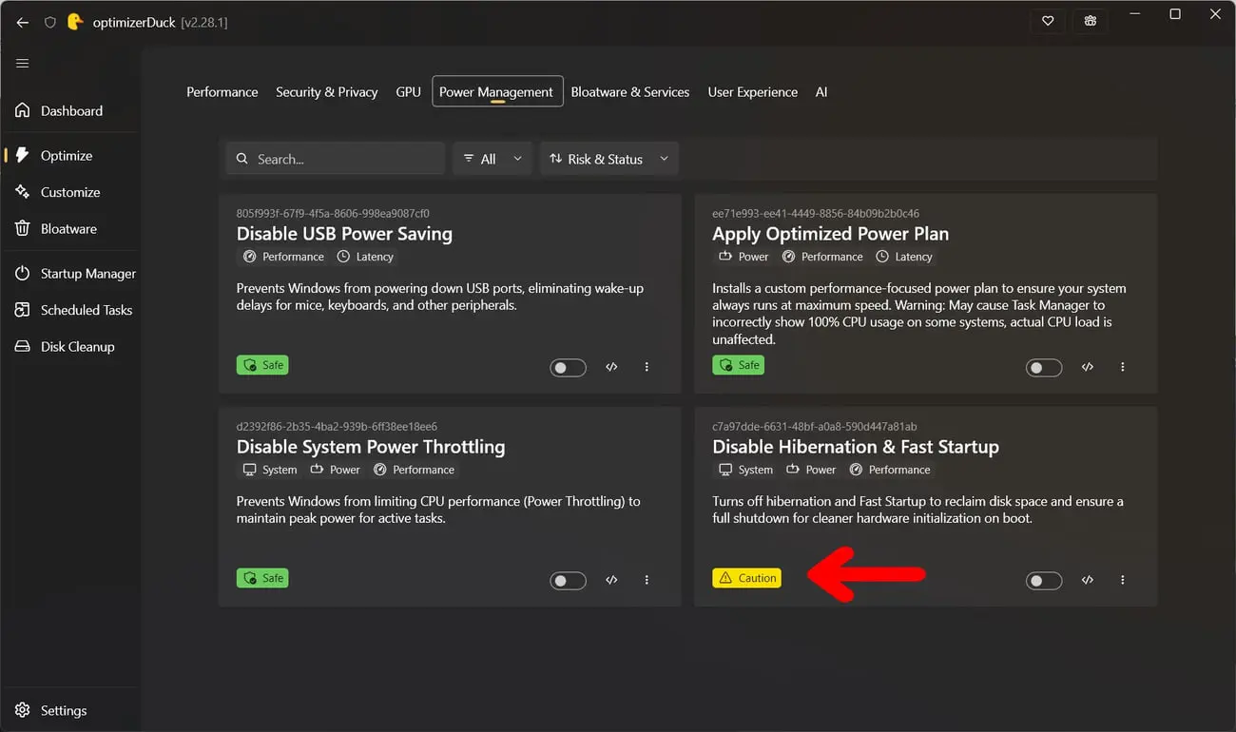This screenshot has width=1236, height=732.
Task: Open Startup Manager in the sidebar
Action: tap(70, 274)
